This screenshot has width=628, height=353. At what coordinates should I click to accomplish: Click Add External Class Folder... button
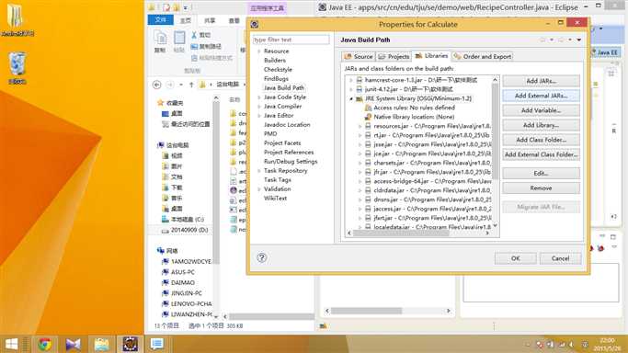(x=541, y=154)
